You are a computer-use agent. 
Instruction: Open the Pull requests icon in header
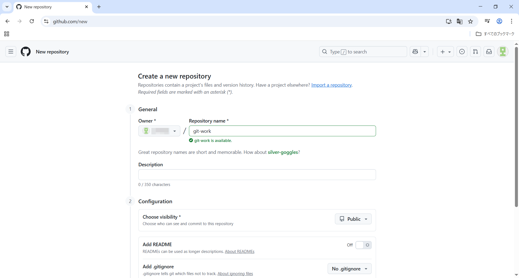475,52
